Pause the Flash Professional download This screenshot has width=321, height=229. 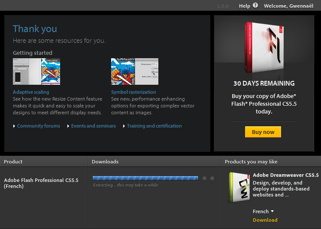click(204, 178)
